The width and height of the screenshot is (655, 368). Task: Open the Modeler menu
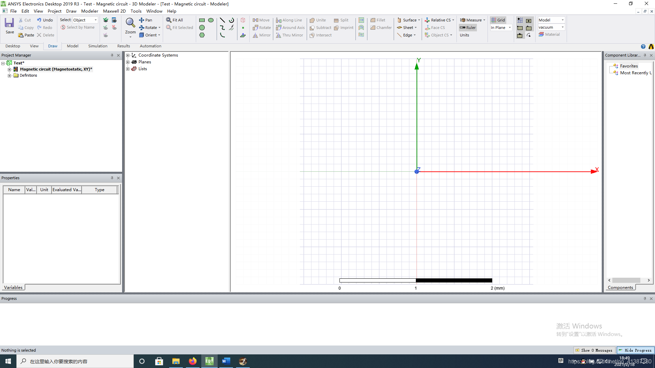[89, 11]
